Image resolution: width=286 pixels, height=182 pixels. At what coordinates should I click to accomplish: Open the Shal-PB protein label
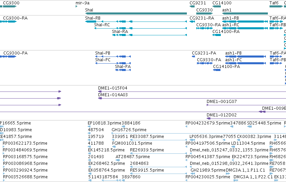click(x=103, y=53)
